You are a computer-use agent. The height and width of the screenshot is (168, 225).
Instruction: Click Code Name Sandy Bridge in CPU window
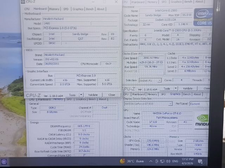153,15
